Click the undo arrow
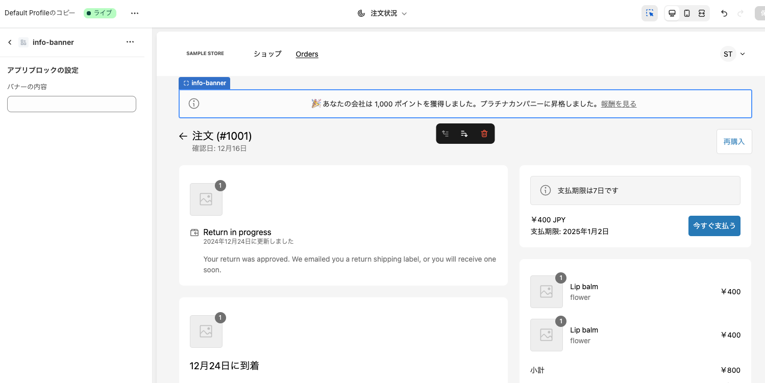Screen dimensions: 765x383 tap(724, 13)
